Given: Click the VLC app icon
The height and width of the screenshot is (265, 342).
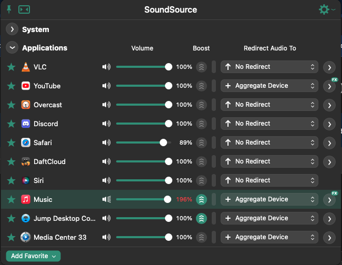Looking at the screenshot, I should click(x=26, y=67).
